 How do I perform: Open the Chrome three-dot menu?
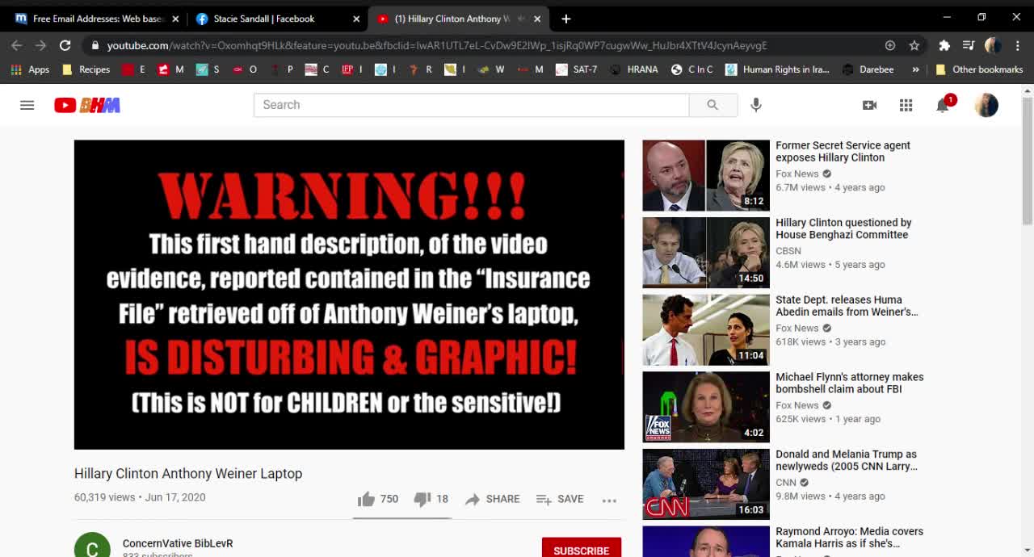pyautogui.click(x=1017, y=45)
